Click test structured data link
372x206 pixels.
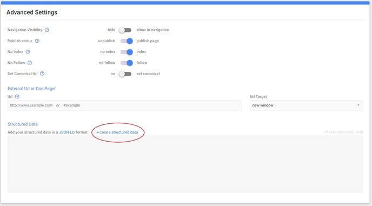coord(343,132)
